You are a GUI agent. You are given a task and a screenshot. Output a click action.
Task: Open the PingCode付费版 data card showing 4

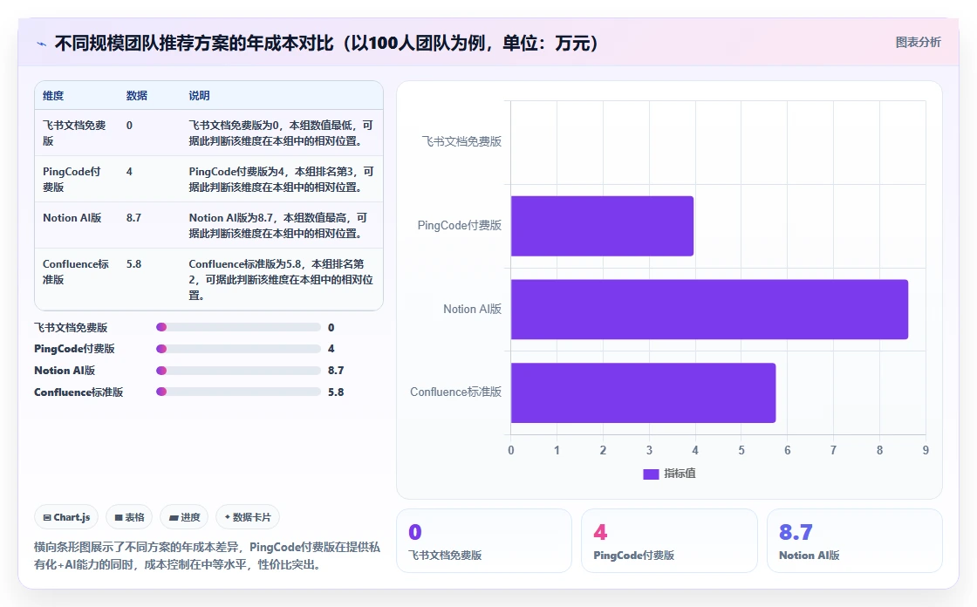click(669, 541)
